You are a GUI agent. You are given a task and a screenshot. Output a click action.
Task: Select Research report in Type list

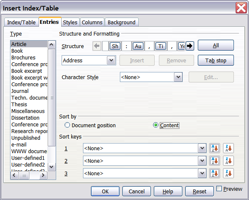pyautogui.click(x=29, y=131)
